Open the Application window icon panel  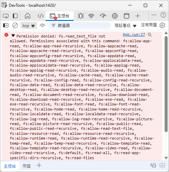coord(127,16)
